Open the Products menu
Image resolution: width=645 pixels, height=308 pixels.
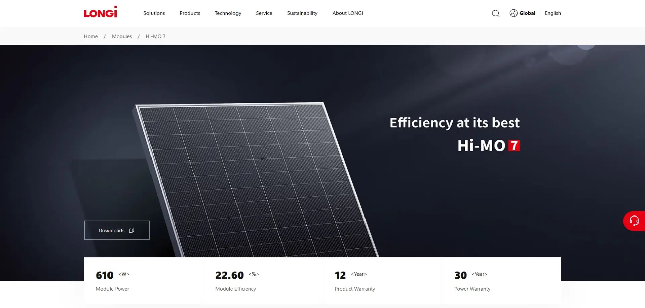(x=190, y=13)
